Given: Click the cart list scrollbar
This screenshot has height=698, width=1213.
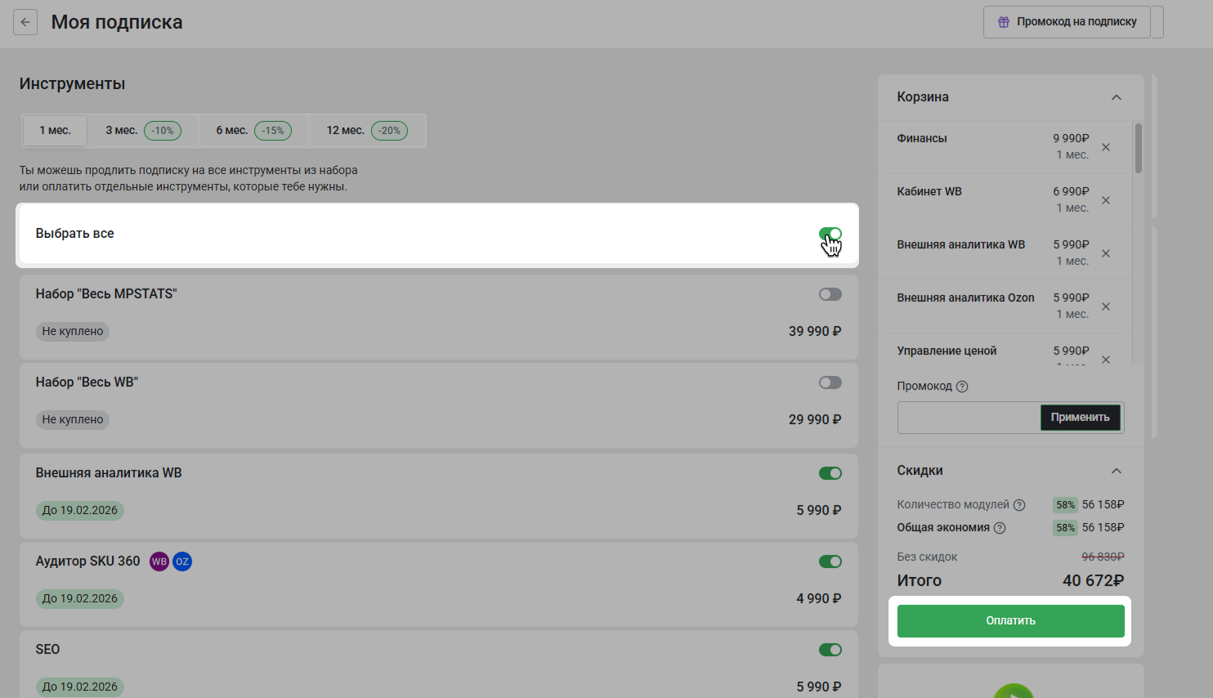Looking at the screenshot, I should pos(1138,148).
